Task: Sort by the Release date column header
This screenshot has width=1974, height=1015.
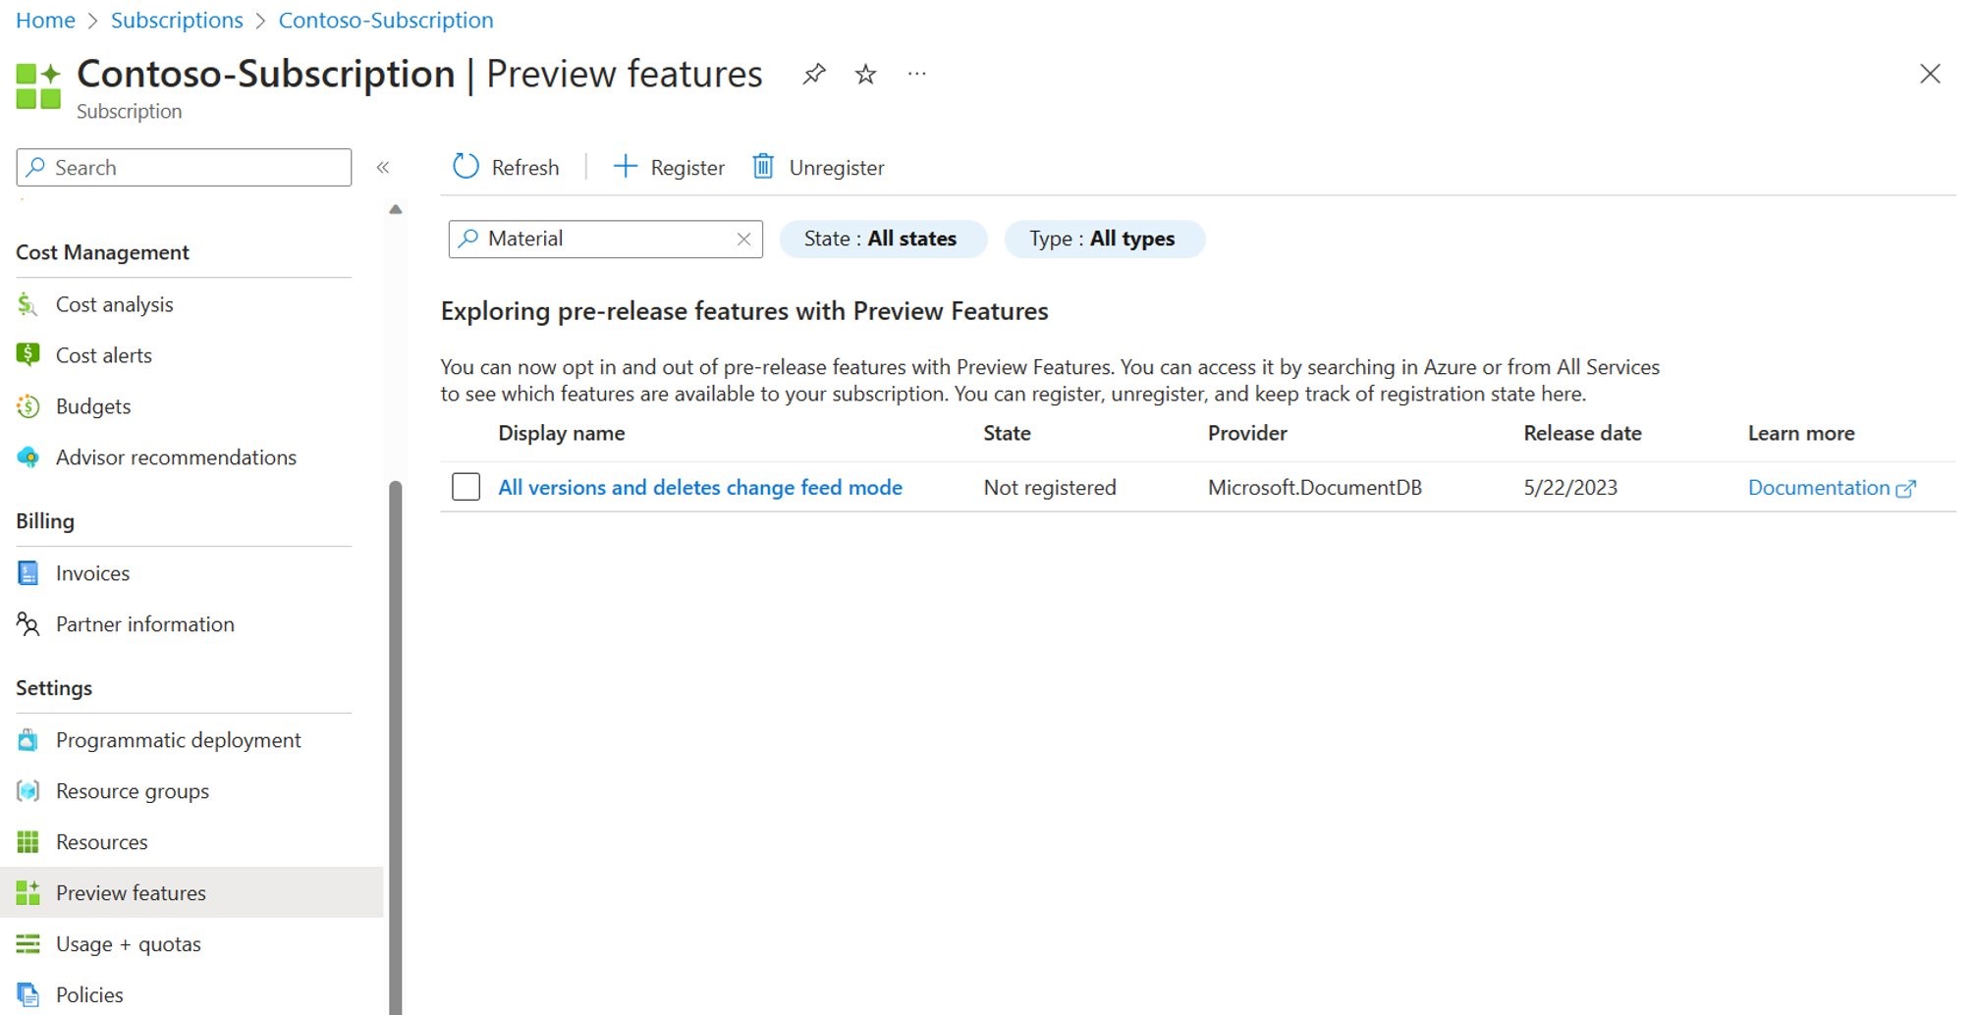Action: pos(1582,433)
